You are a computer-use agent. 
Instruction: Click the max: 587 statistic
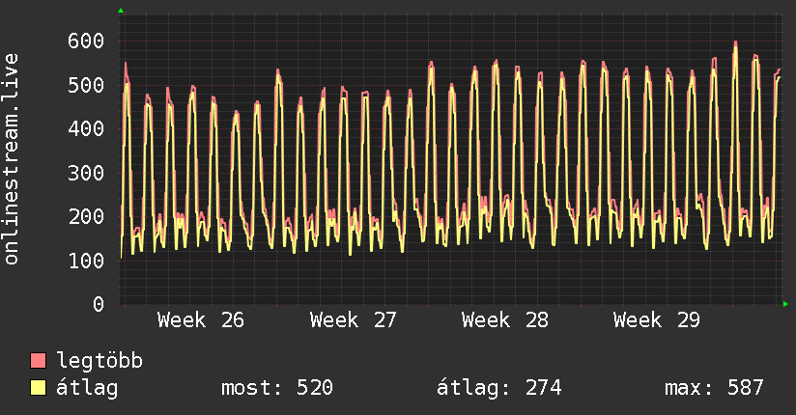tap(714, 388)
